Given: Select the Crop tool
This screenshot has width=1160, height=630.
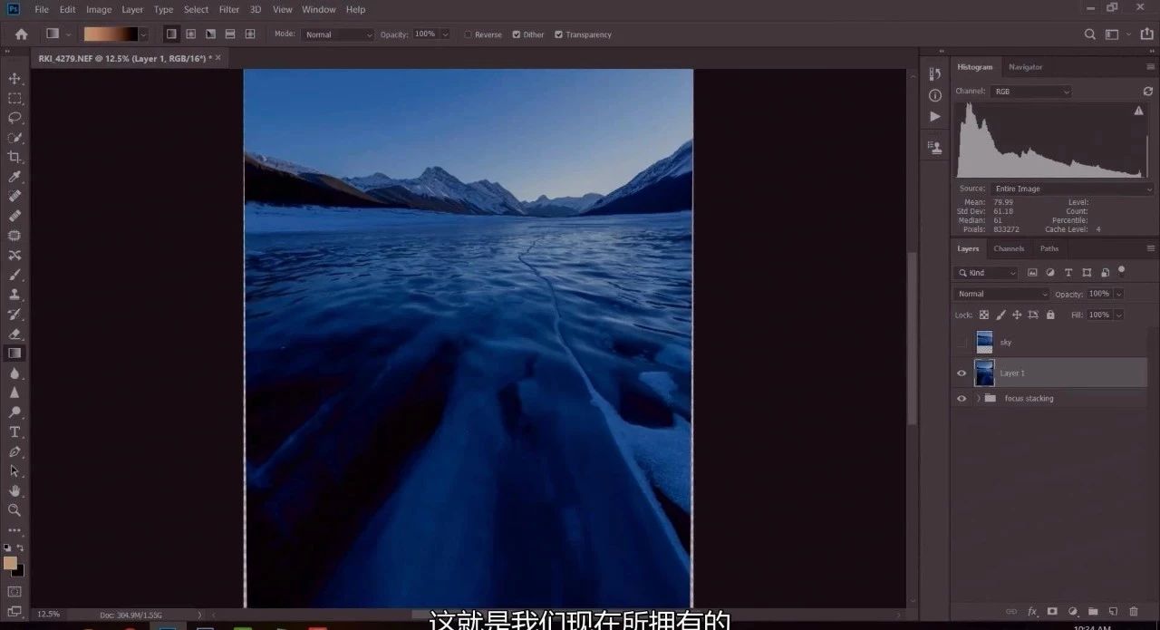Looking at the screenshot, I should click(14, 157).
